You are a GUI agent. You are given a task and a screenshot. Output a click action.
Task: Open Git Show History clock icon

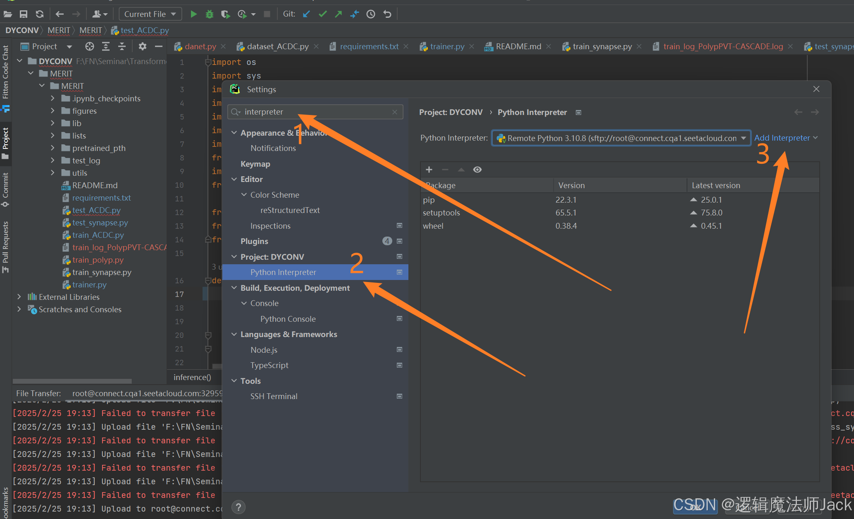pyautogui.click(x=371, y=14)
